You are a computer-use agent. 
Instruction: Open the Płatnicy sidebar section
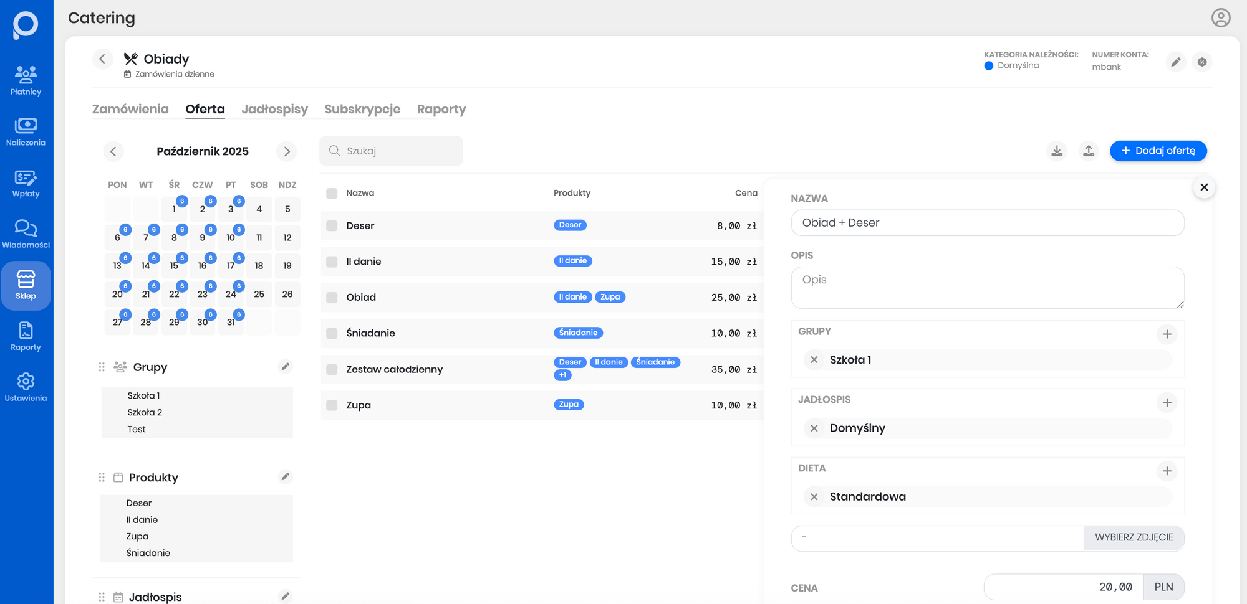click(x=26, y=81)
